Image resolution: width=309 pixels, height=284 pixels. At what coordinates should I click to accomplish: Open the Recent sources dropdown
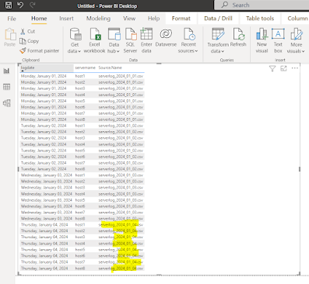(x=188, y=40)
